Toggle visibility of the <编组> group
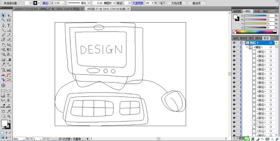This screenshot has height=141, width=280. pos(234,47)
